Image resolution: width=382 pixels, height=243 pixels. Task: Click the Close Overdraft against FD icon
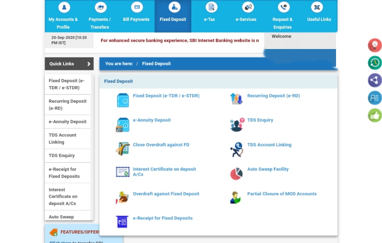point(122,148)
